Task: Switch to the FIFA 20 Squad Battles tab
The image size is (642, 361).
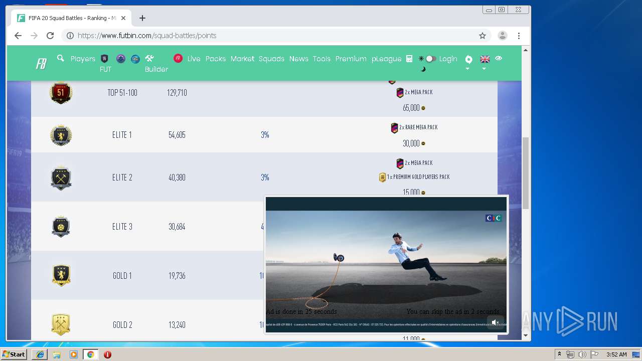Action: click(x=72, y=18)
